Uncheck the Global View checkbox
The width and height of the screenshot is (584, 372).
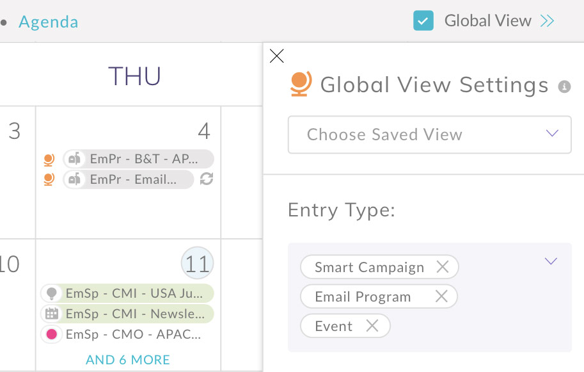coord(423,21)
